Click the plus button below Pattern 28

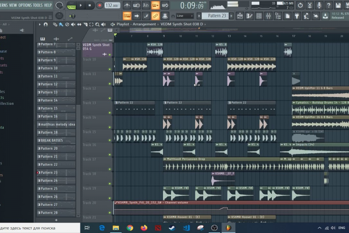coord(56,220)
